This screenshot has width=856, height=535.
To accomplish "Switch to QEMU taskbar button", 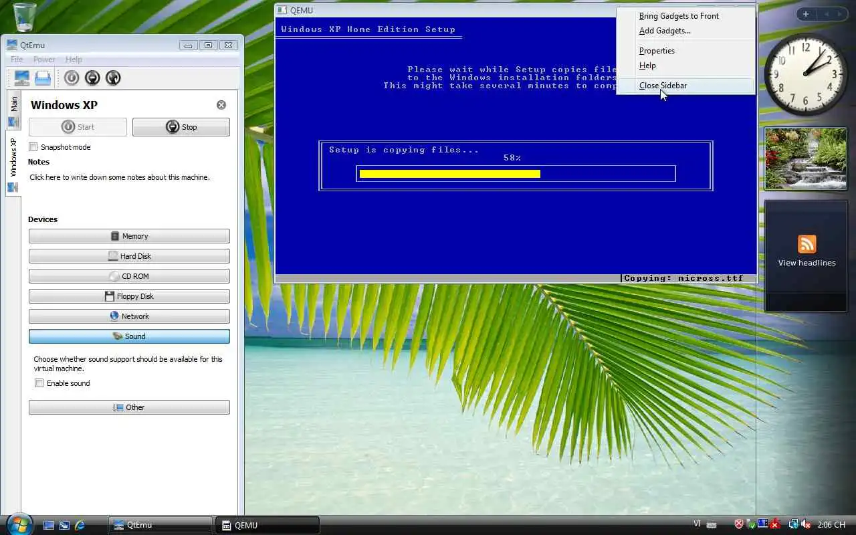I will click(x=267, y=525).
